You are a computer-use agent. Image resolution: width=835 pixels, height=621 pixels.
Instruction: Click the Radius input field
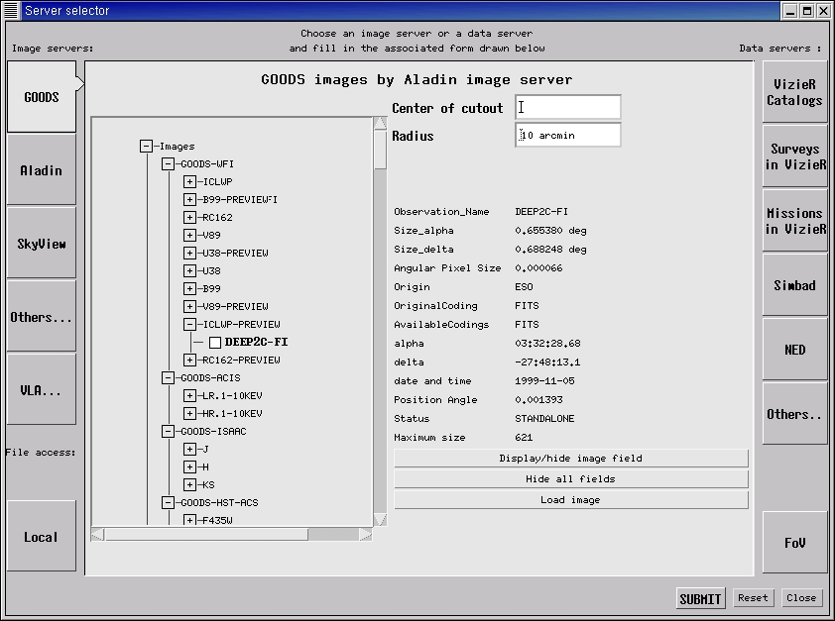pos(567,135)
